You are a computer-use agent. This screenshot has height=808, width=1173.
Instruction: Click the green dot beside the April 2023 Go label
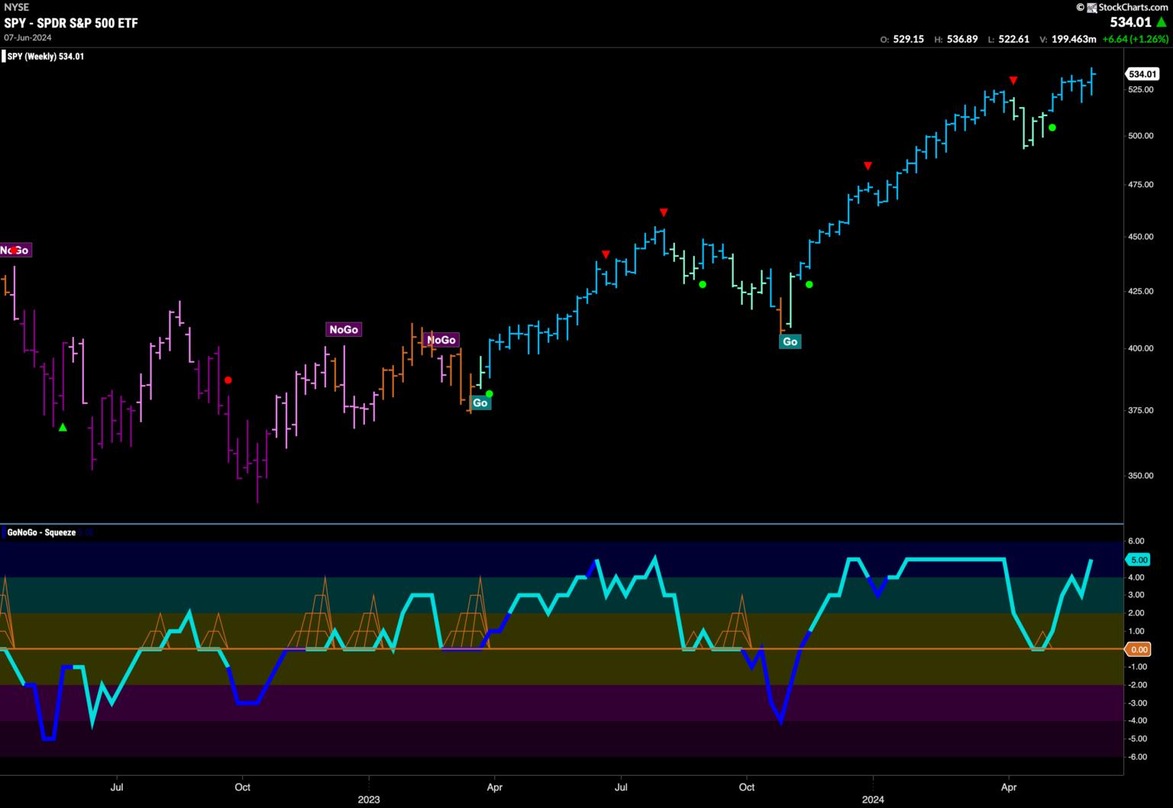[490, 394]
